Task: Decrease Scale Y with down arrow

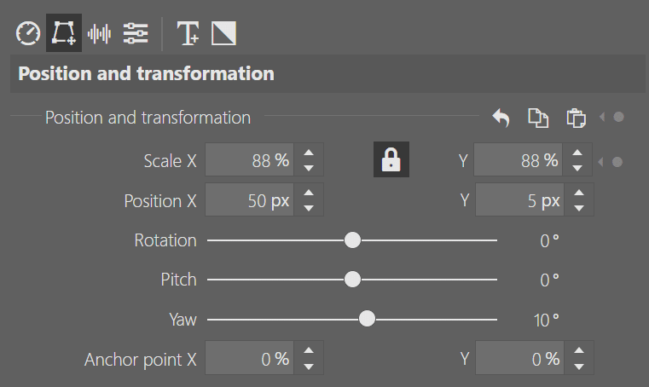Action: click(579, 169)
